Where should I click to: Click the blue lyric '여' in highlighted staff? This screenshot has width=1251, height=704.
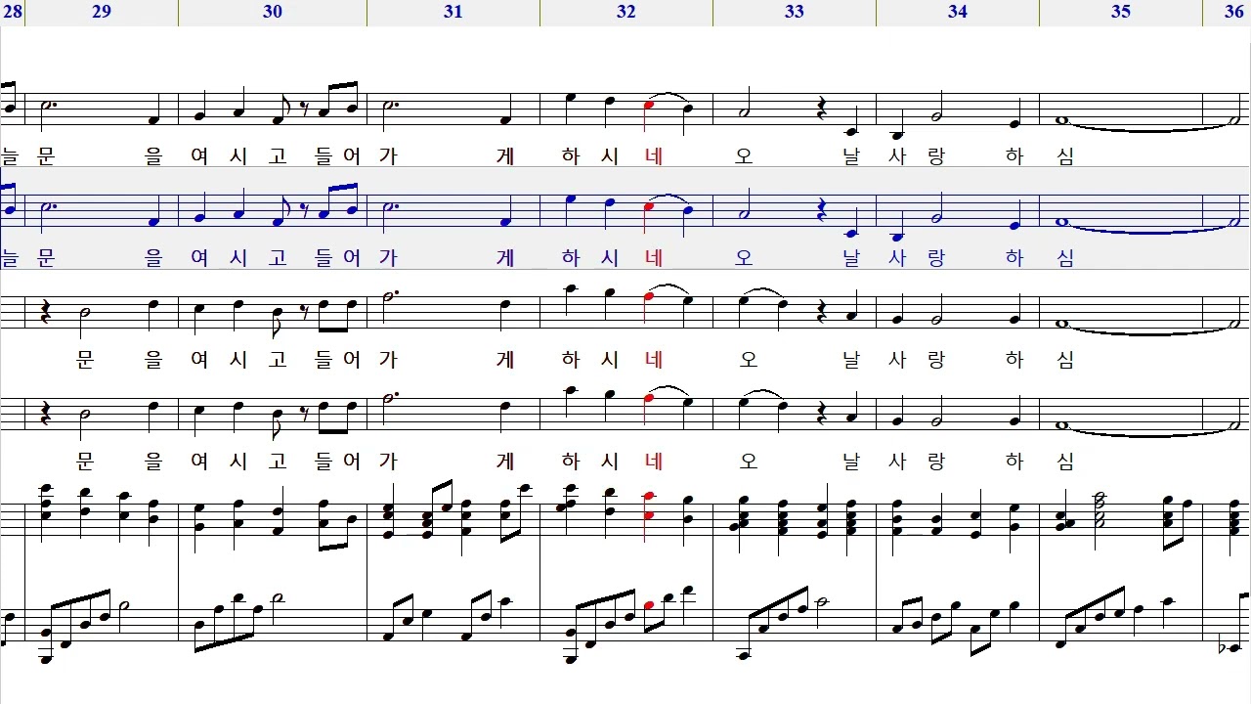click(200, 257)
